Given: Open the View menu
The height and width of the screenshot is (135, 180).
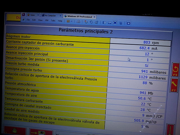Looking at the screenshot, I should tap(40, 20).
